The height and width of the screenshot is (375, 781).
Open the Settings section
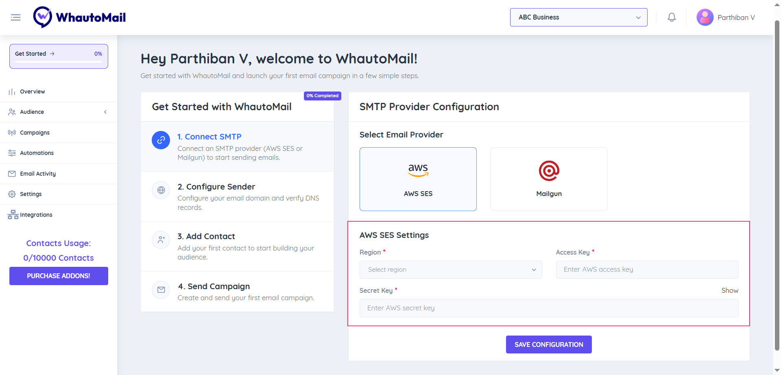click(x=31, y=194)
